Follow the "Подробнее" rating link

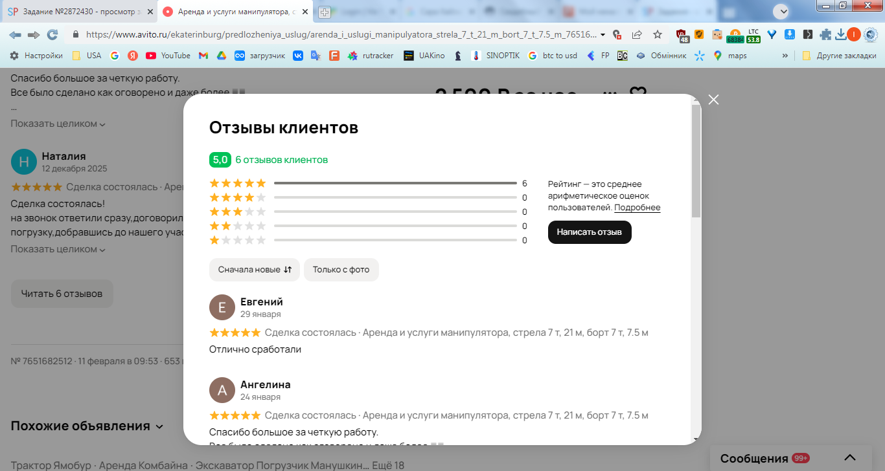click(638, 208)
